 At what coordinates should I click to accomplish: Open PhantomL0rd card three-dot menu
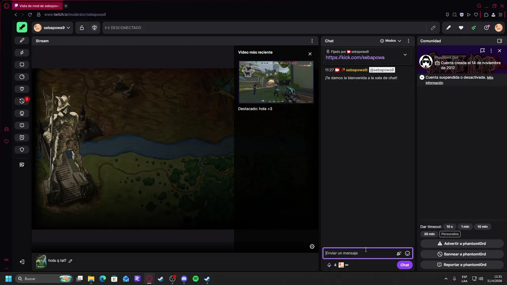tap(491, 51)
